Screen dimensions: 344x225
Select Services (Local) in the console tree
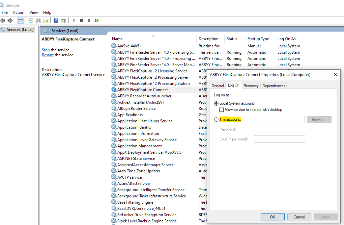(20, 30)
